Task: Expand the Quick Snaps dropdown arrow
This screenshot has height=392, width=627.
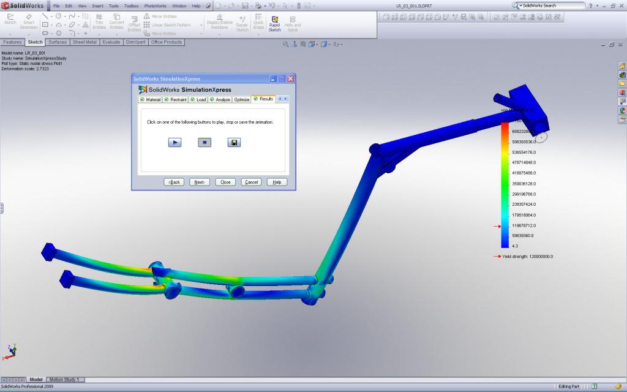Action: 258,34
